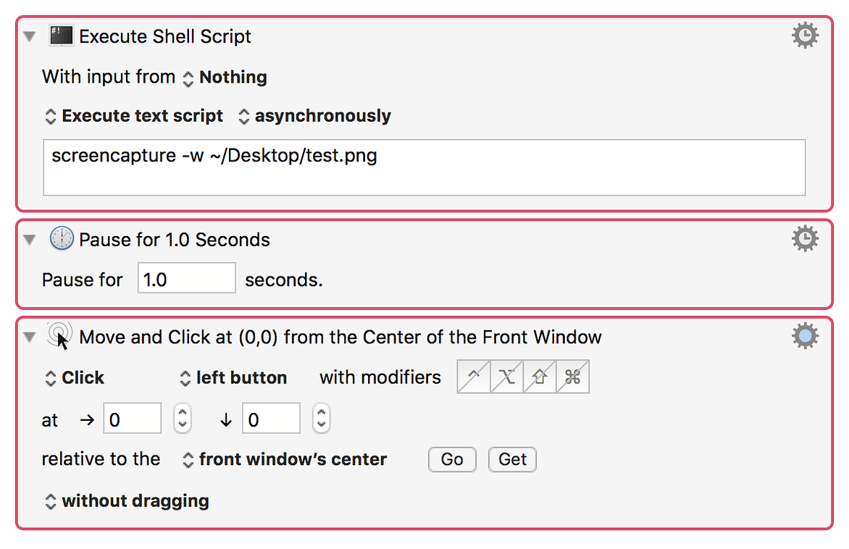The height and width of the screenshot is (549, 849).
Task: Open the 'asynchronously' execution mode dropdown
Action: 315,116
